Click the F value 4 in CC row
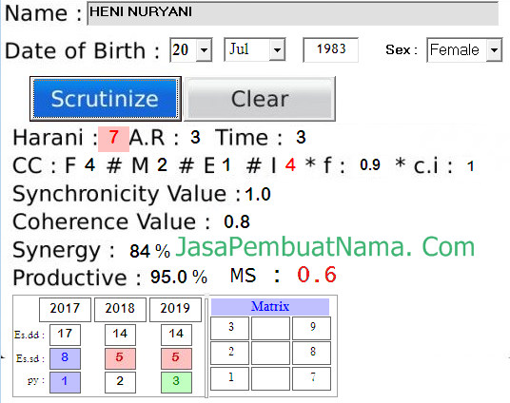The image size is (510, 403). (x=89, y=165)
